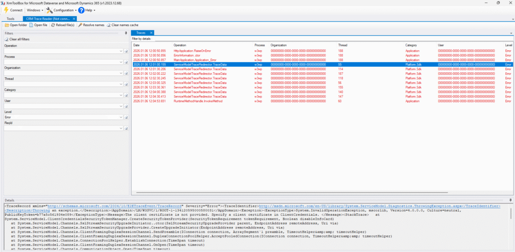Click the Details panel vertical scrollbar

(511, 213)
